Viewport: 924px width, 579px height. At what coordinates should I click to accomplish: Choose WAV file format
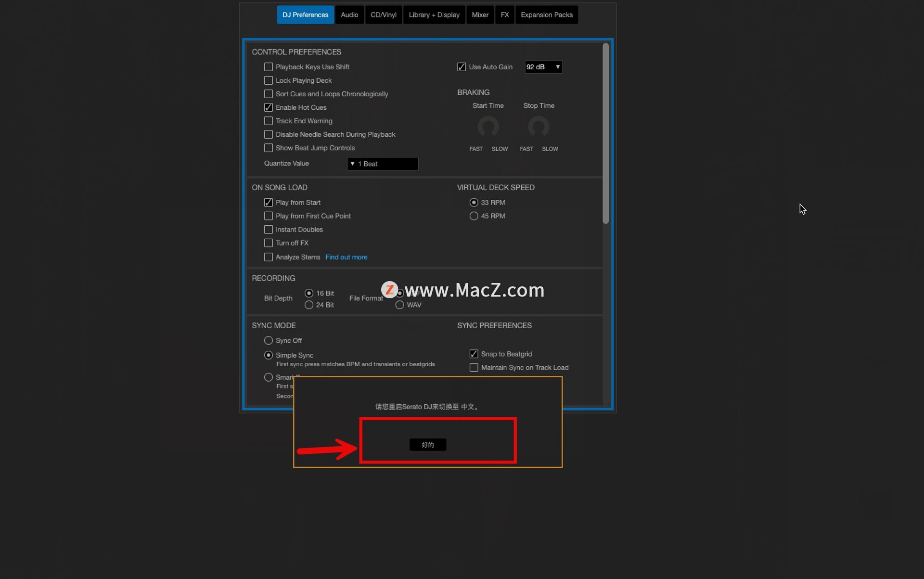pos(399,305)
